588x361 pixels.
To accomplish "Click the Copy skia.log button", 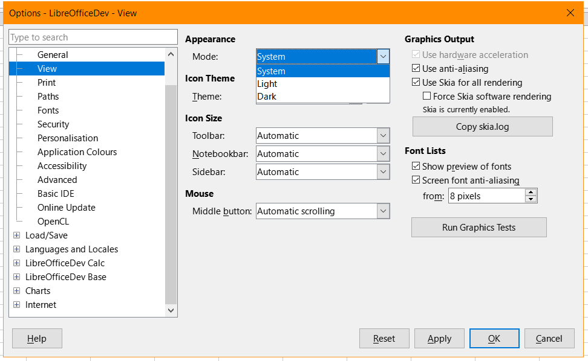I will click(482, 126).
